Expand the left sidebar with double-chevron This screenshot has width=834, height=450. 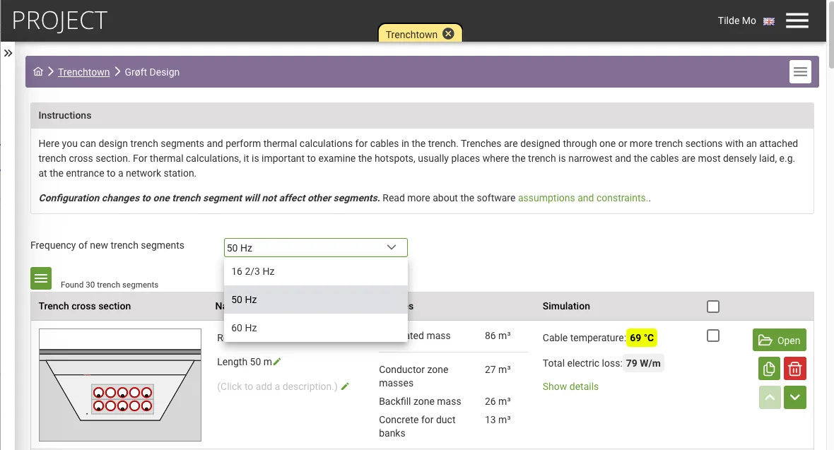click(x=8, y=53)
